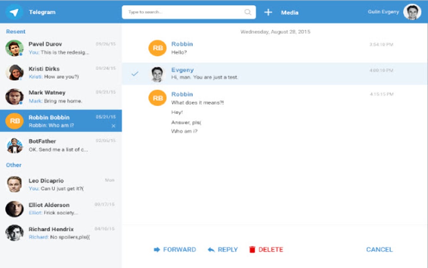Click Richard Hendrix's avatar
The height and width of the screenshot is (268, 428).
coord(14,233)
